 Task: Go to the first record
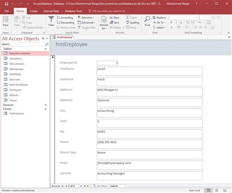[x=63, y=186]
